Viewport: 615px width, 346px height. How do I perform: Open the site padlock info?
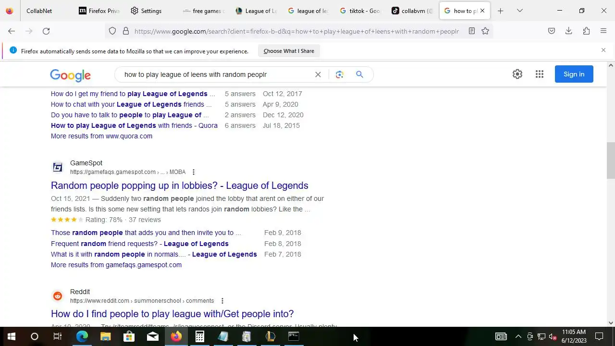coord(126,31)
